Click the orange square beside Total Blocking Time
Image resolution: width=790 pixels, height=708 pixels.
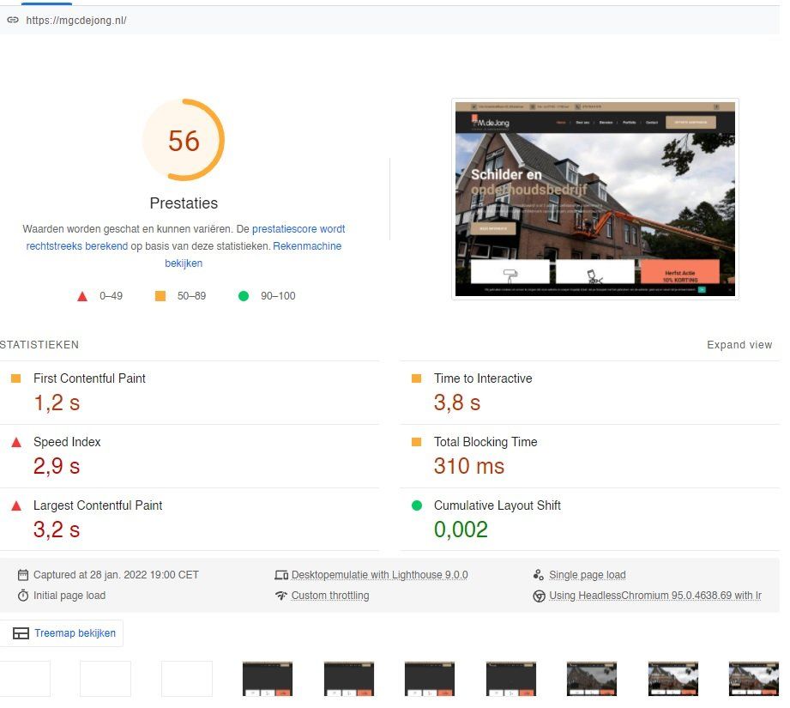tap(417, 441)
